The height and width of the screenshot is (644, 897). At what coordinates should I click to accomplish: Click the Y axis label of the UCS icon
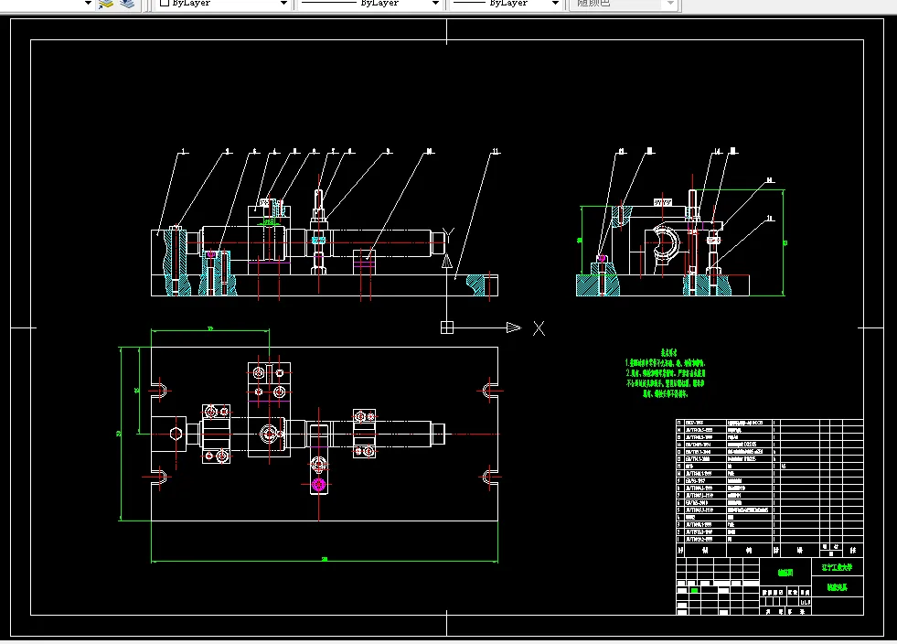(449, 235)
